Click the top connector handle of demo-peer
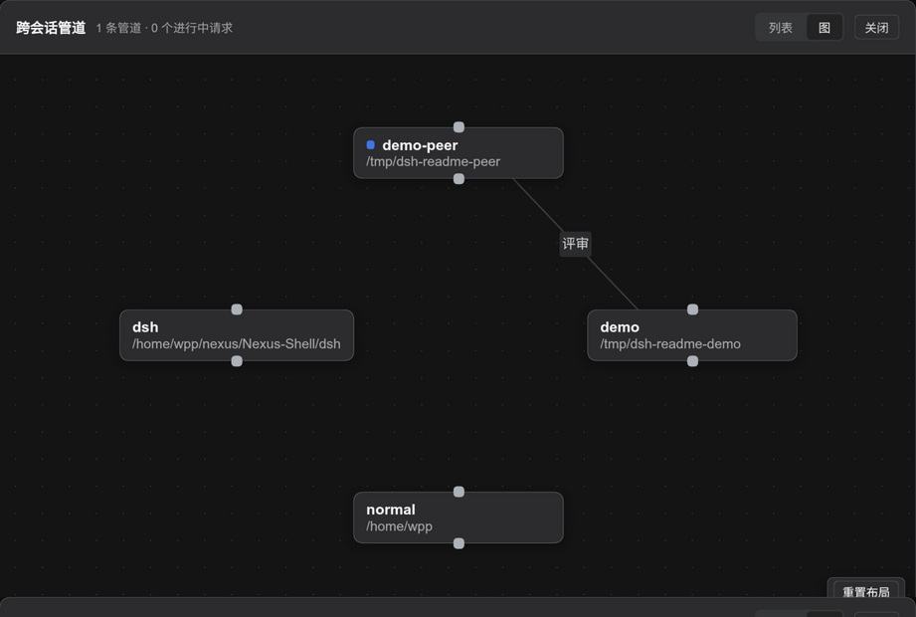This screenshot has height=617, width=916. coord(459,127)
